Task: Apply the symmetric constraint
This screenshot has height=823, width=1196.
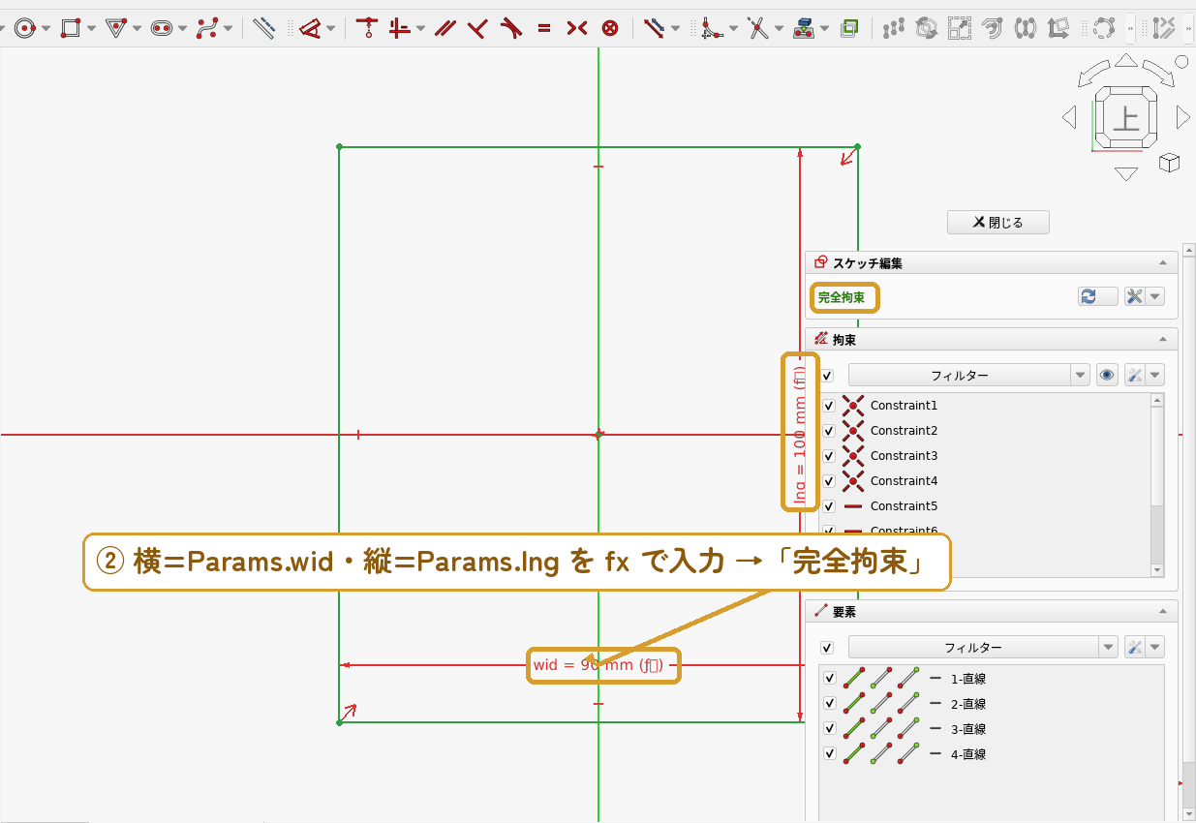Action: (577, 28)
